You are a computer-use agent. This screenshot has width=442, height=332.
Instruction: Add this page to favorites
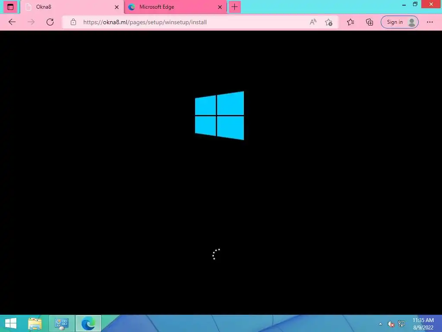click(x=328, y=22)
